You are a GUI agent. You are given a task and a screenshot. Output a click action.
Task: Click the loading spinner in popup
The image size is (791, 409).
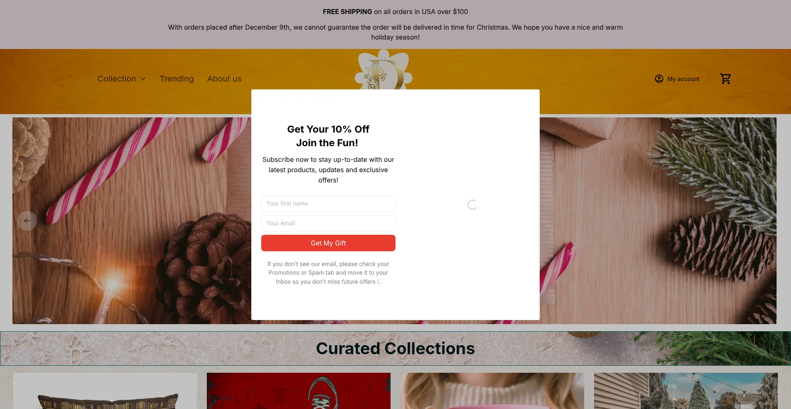point(472,205)
